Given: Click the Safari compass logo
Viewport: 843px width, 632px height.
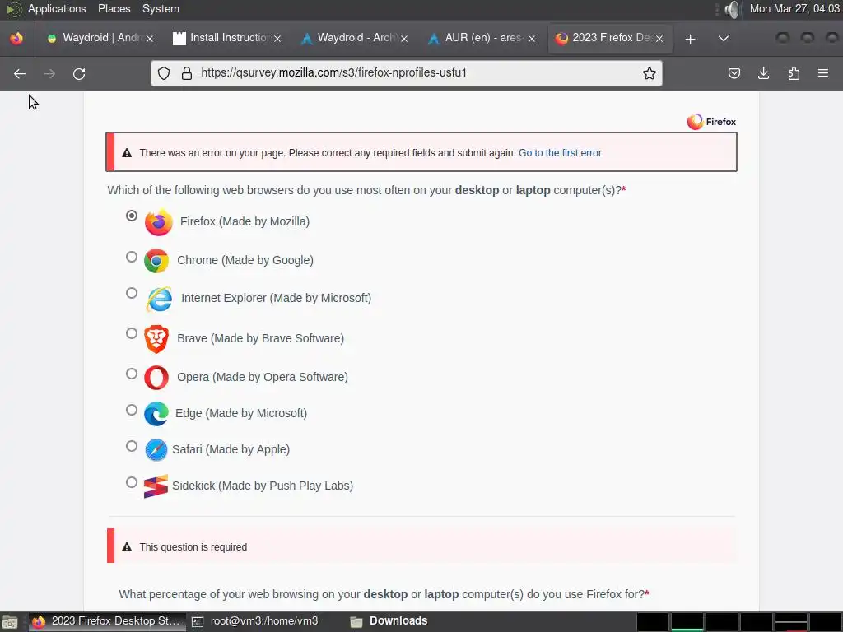Looking at the screenshot, I should coord(156,450).
